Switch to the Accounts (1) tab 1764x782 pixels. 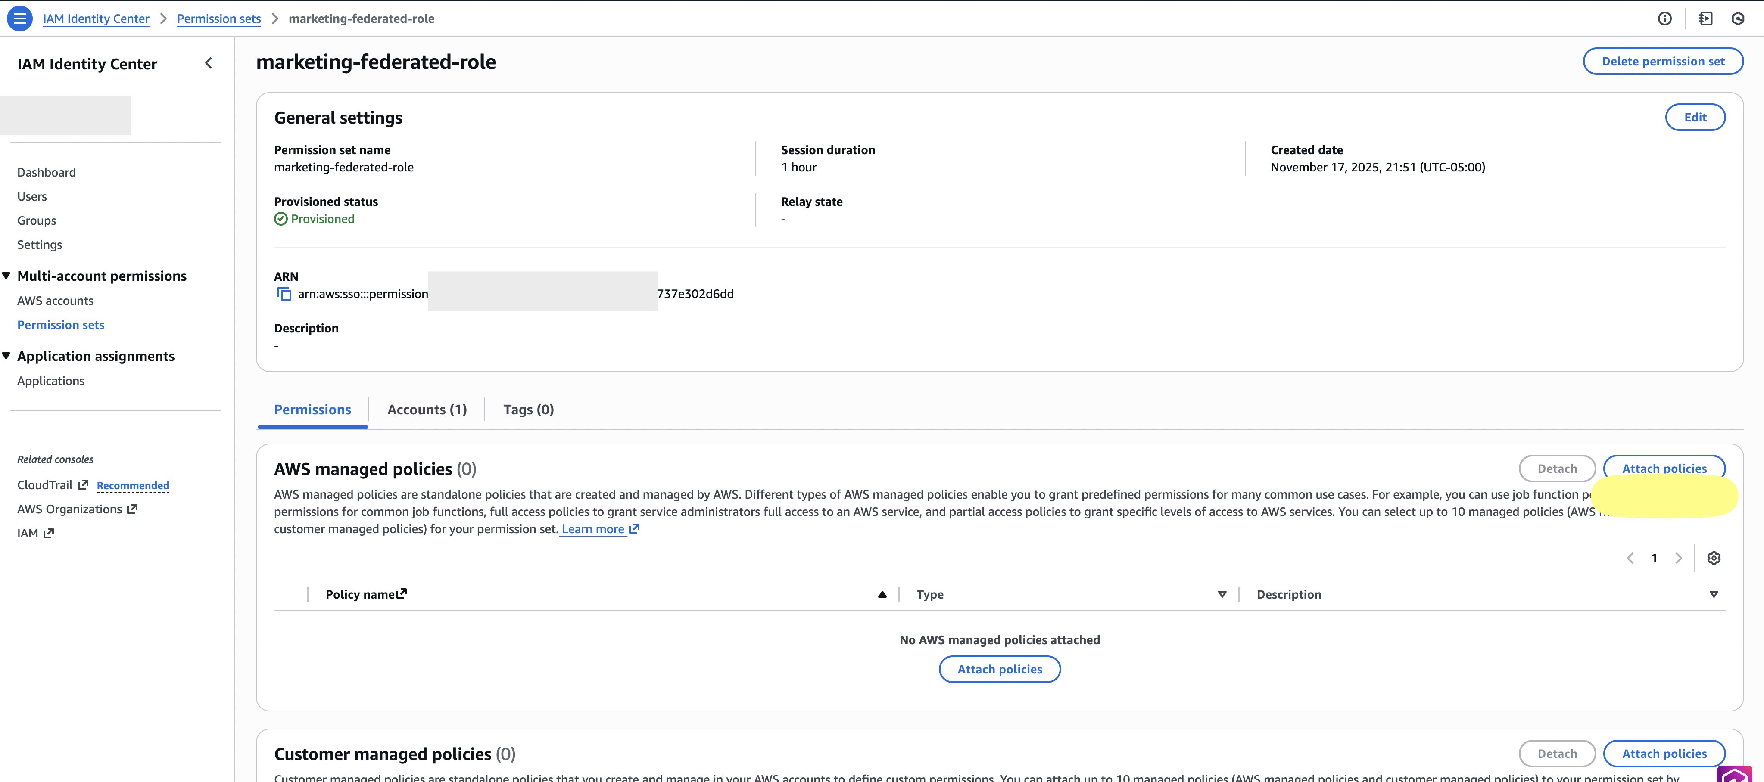coord(426,409)
